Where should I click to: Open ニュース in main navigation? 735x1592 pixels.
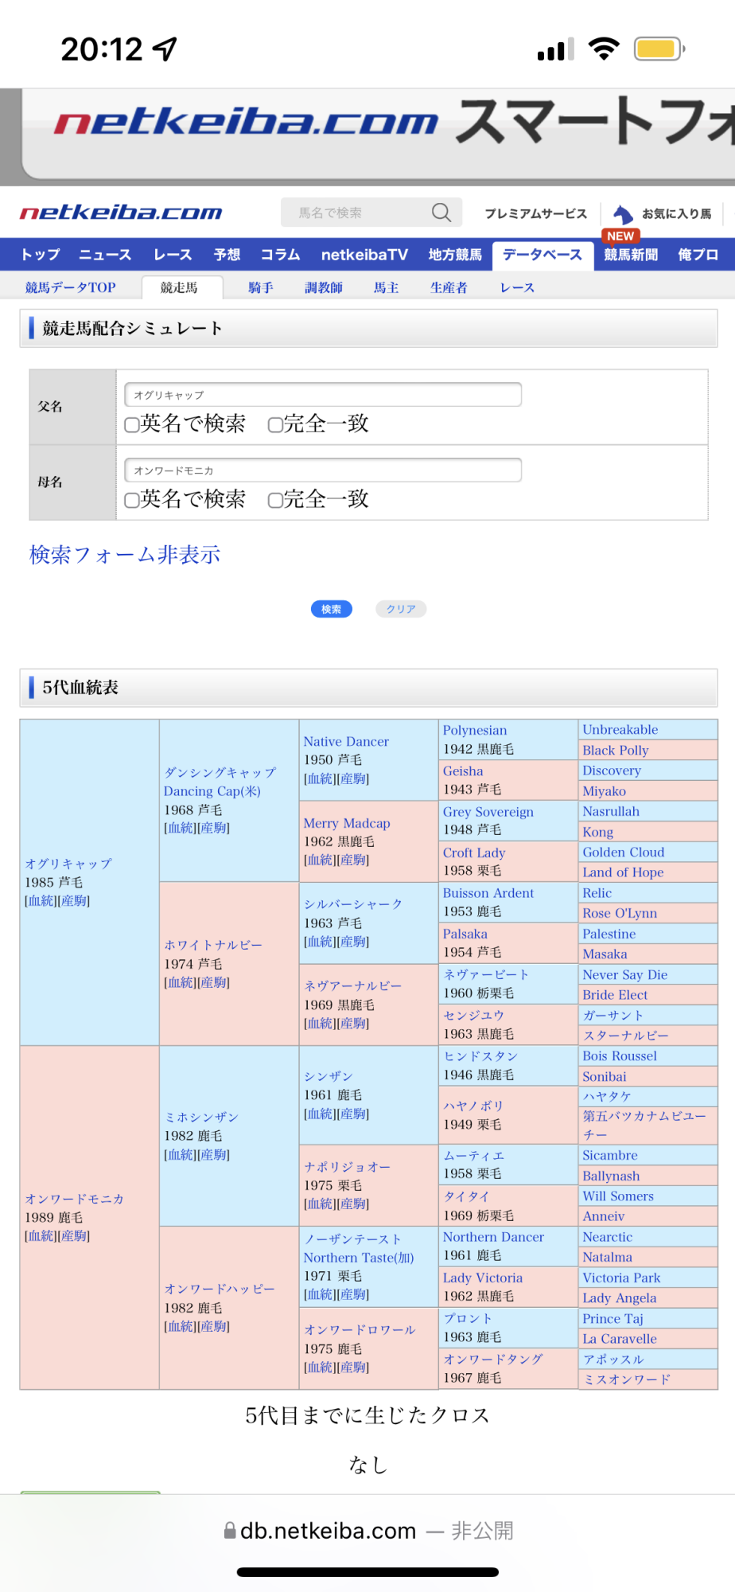(105, 255)
